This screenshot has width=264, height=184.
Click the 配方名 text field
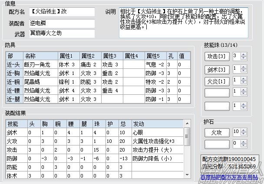point(62,11)
